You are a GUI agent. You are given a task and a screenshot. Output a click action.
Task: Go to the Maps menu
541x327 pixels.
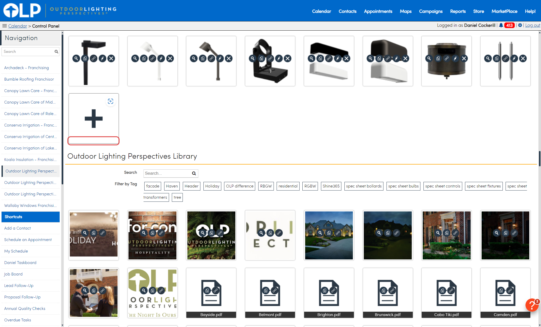tap(406, 11)
